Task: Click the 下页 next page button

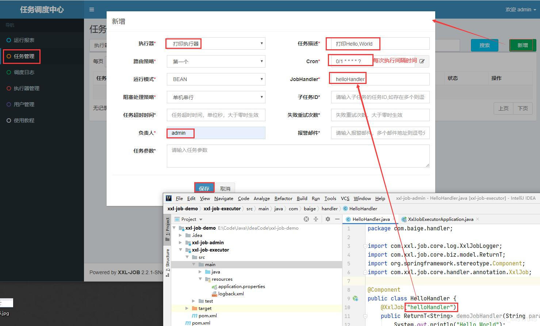Action: click(523, 108)
